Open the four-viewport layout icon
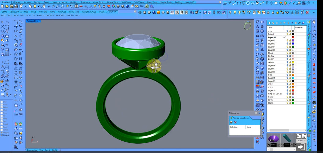This screenshot has width=323, height=153. click(76, 6)
